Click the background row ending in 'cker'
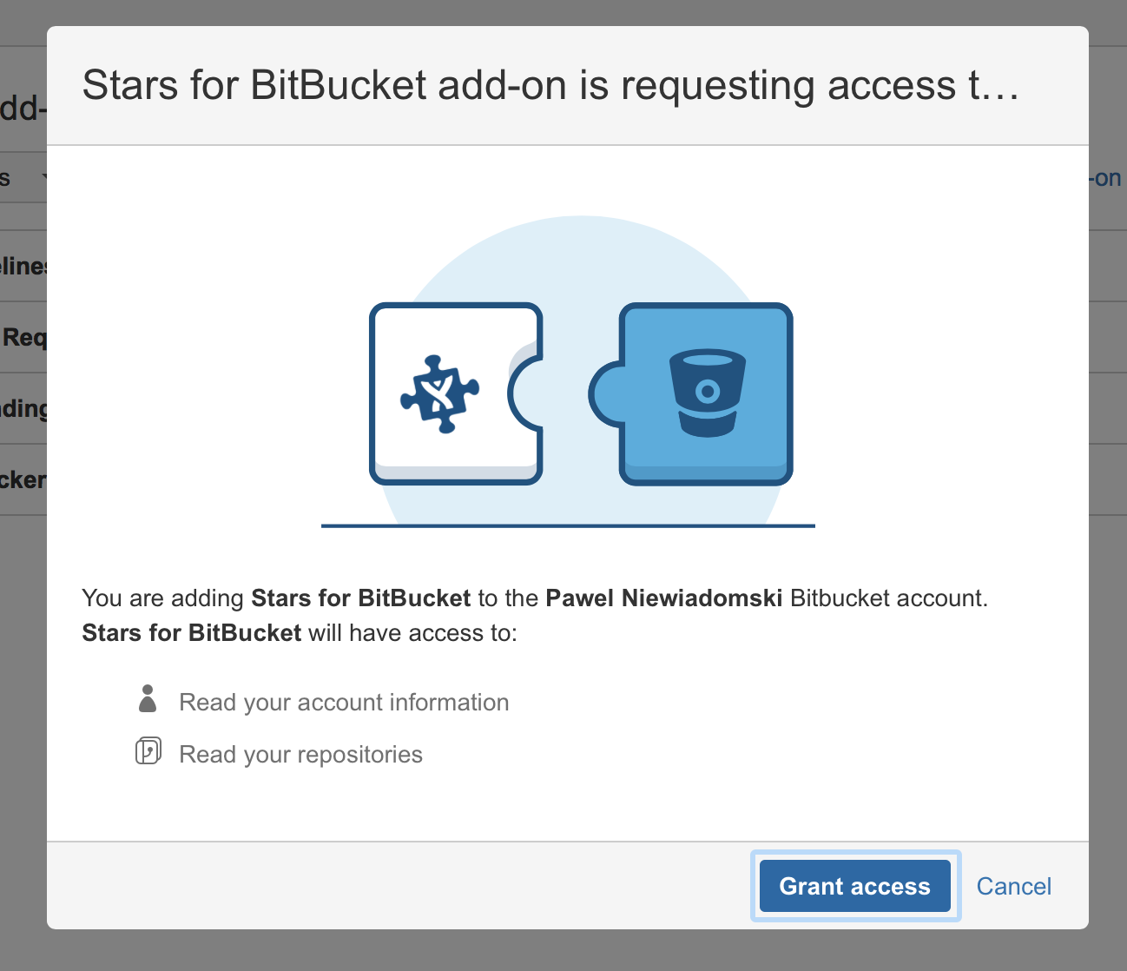The image size is (1127, 971). 23,479
